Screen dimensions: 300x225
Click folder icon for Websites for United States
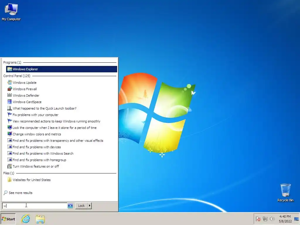pyautogui.click(x=10, y=180)
